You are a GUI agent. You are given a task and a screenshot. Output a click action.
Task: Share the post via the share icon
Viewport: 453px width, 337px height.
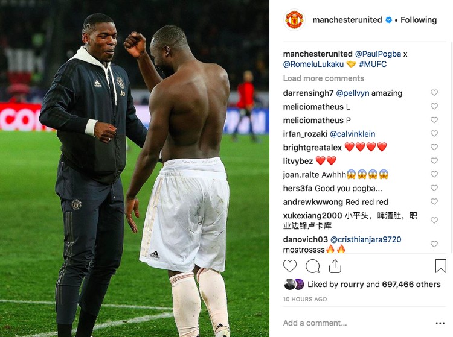click(335, 266)
